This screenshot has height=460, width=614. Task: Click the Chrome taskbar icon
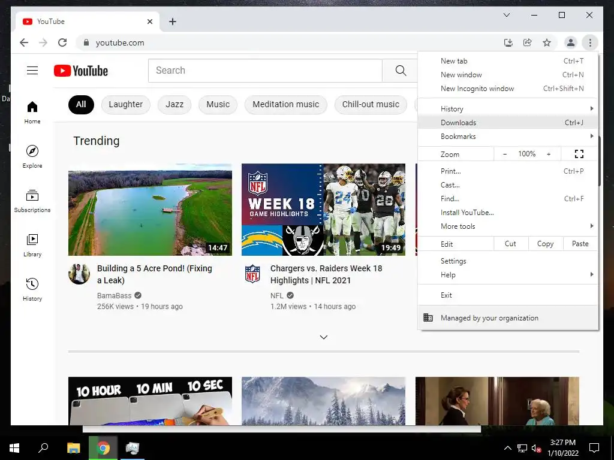tap(103, 448)
